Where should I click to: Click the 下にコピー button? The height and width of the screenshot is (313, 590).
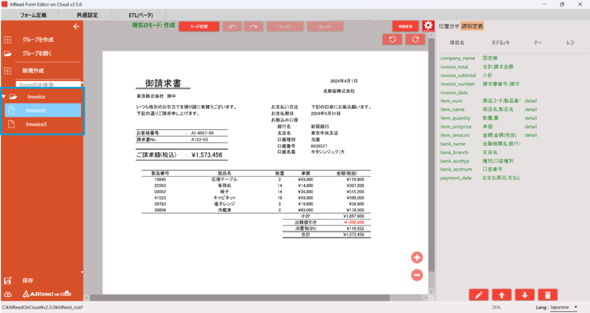(x=285, y=27)
